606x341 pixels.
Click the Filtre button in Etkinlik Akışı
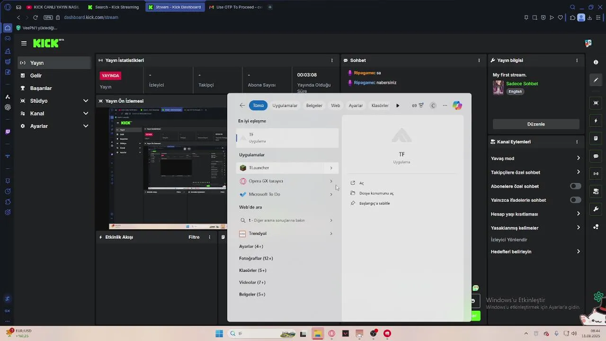click(194, 237)
